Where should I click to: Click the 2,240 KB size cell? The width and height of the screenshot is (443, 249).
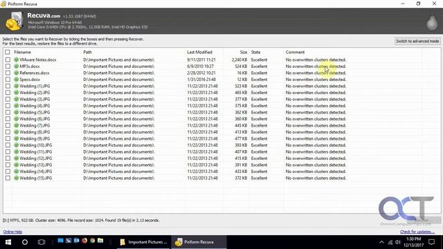[x=239, y=60]
